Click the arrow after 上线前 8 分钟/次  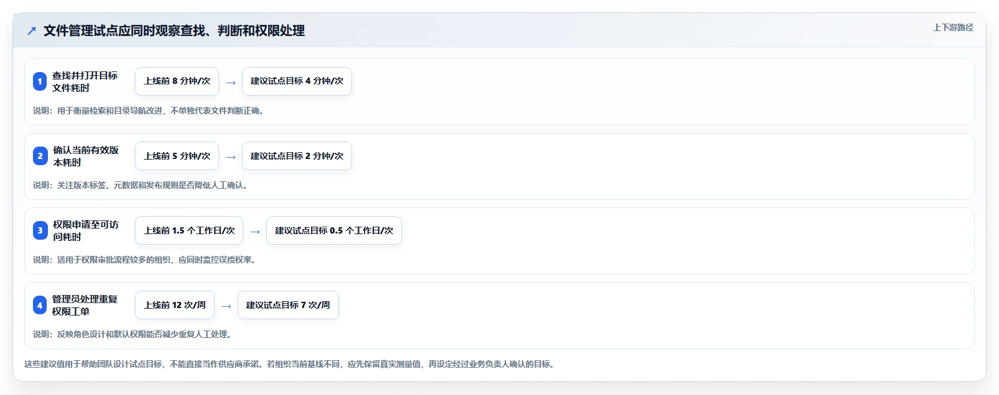(231, 82)
